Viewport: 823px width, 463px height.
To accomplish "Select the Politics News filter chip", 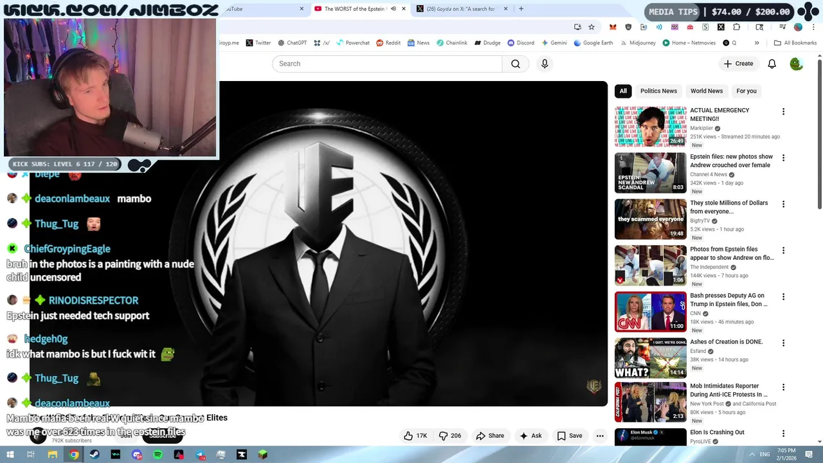I will (658, 91).
